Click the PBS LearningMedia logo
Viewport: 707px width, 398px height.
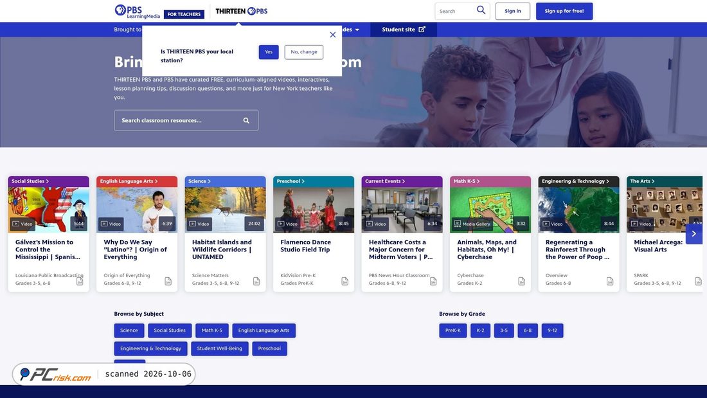[137, 12]
